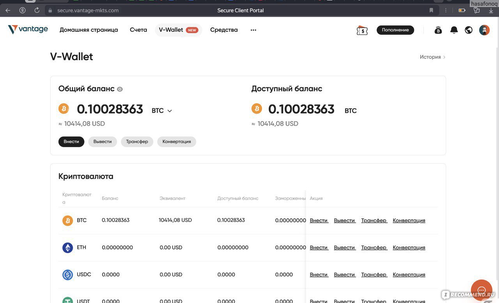Click Вывести link in ETH row
This screenshot has width=499, height=303.
point(345,248)
